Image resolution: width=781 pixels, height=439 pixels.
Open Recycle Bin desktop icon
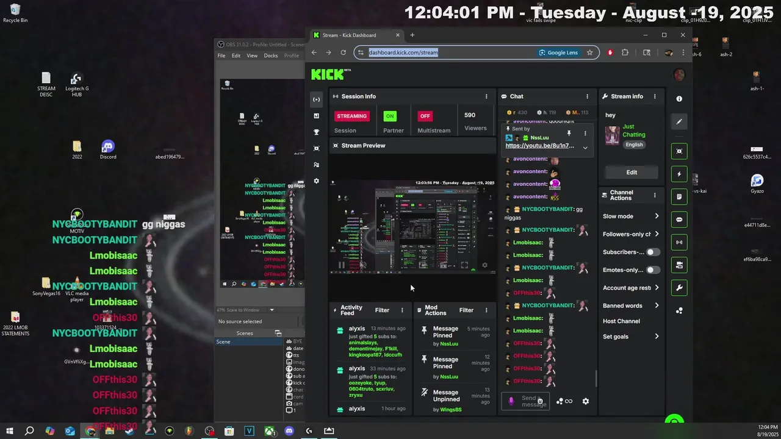click(15, 13)
